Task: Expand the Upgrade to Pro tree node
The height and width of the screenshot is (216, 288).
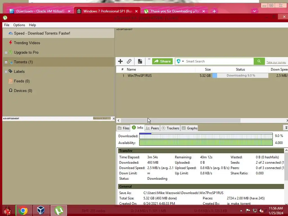Action: [x=6, y=53]
